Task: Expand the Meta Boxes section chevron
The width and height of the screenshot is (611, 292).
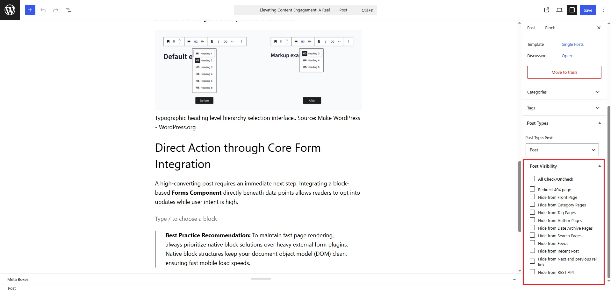Action: pyautogui.click(x=514, y=279)
